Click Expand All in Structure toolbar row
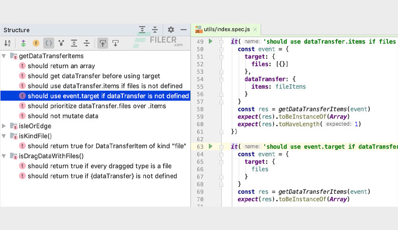 [x=74, y=43]
